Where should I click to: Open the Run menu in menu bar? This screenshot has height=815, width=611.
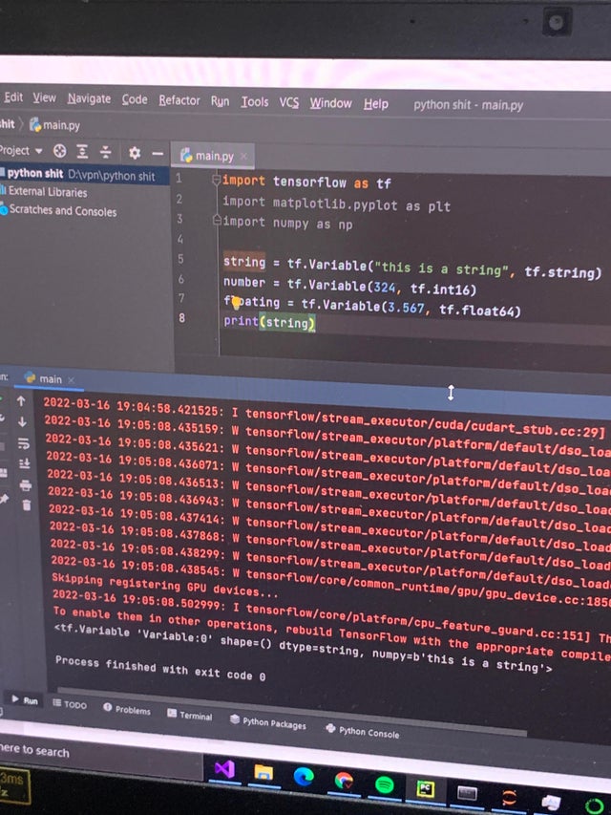click(x=220, y=101)
